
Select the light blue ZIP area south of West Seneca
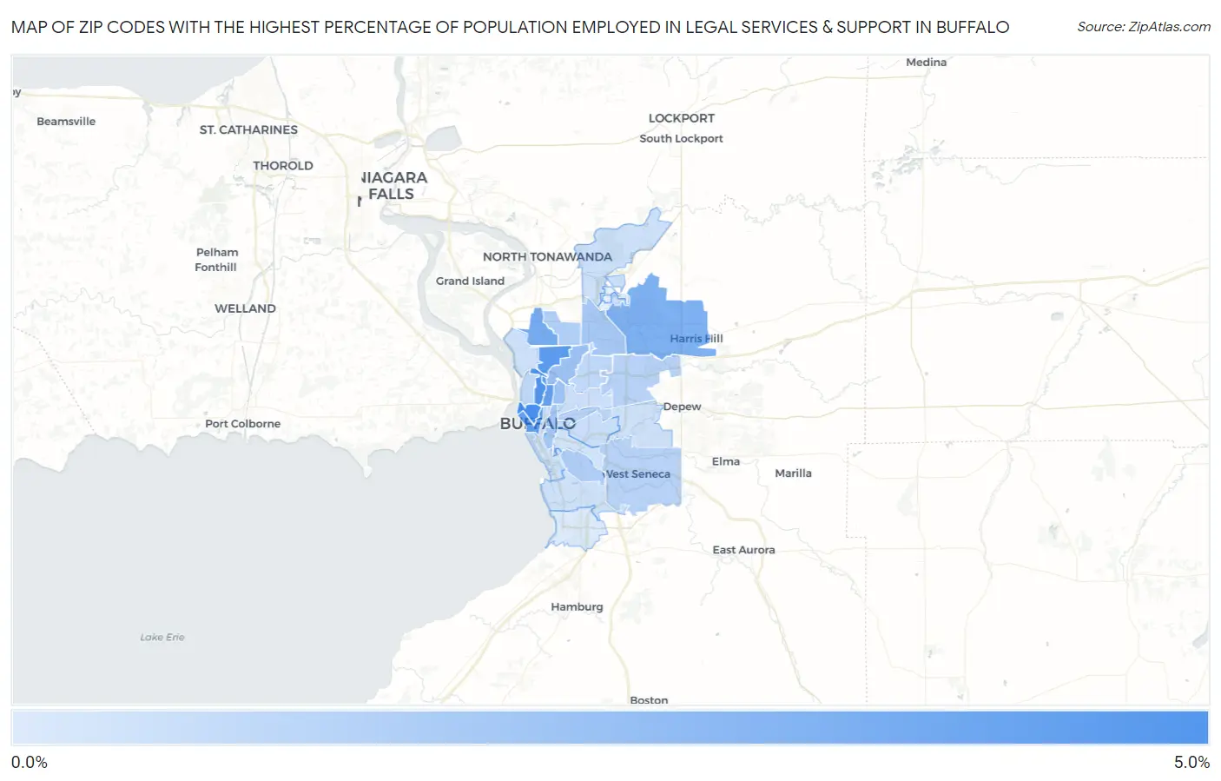[x=578, y=528]
